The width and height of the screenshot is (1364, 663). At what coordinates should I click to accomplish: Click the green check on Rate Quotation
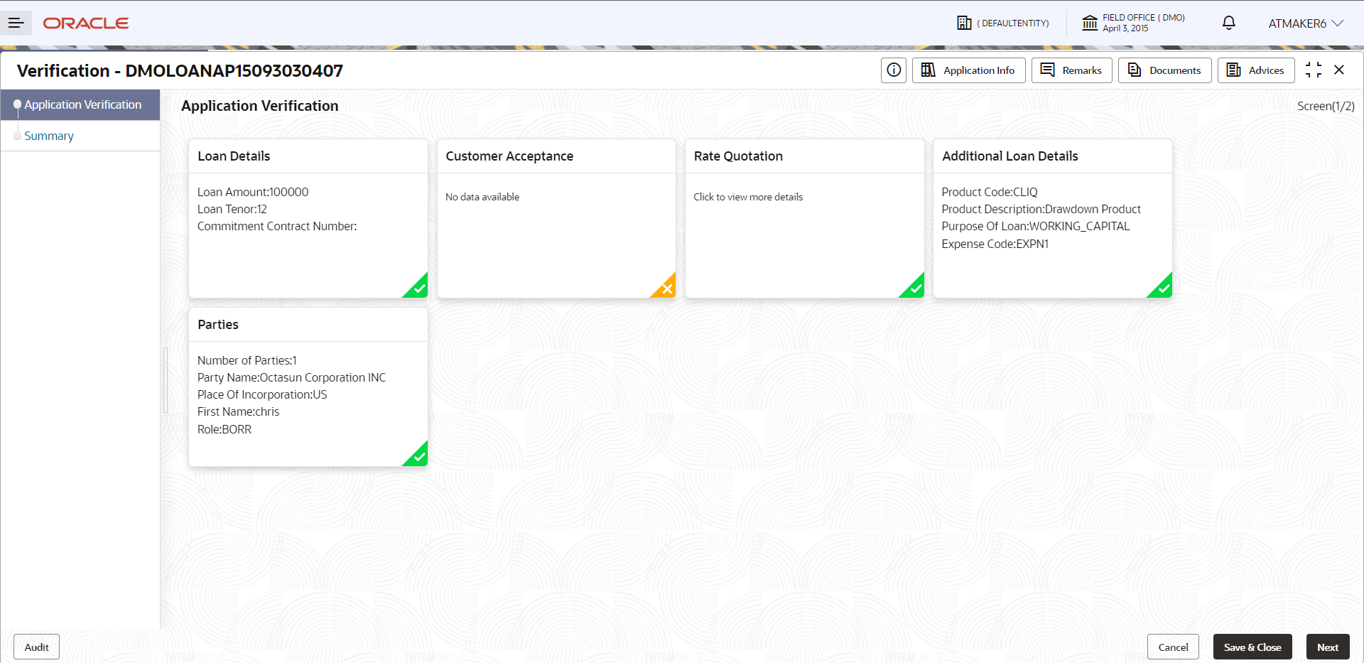[915, 289]
